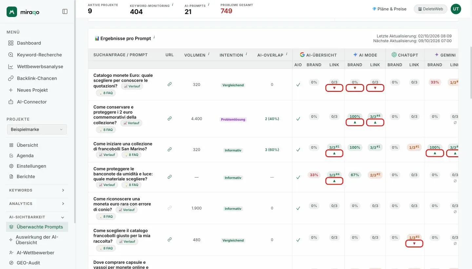
Task: Open URL link icon for catalogo francobolli giusto prompt
Action: (x=169, y=240)
